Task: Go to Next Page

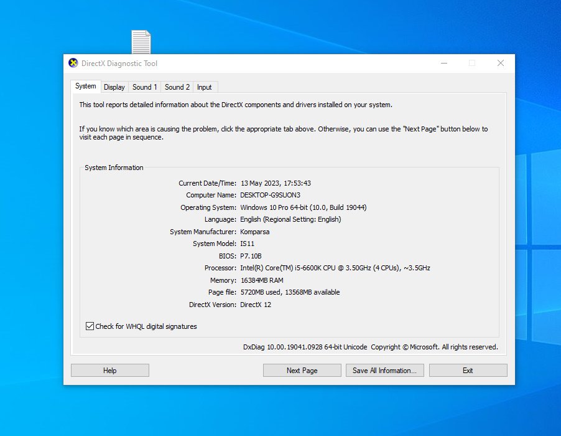Action: pyautogui.click(x=302, y=371)
